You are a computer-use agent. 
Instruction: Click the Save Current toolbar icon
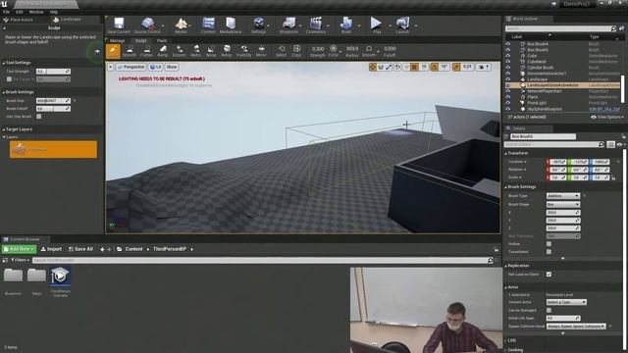tap(119, 25)
